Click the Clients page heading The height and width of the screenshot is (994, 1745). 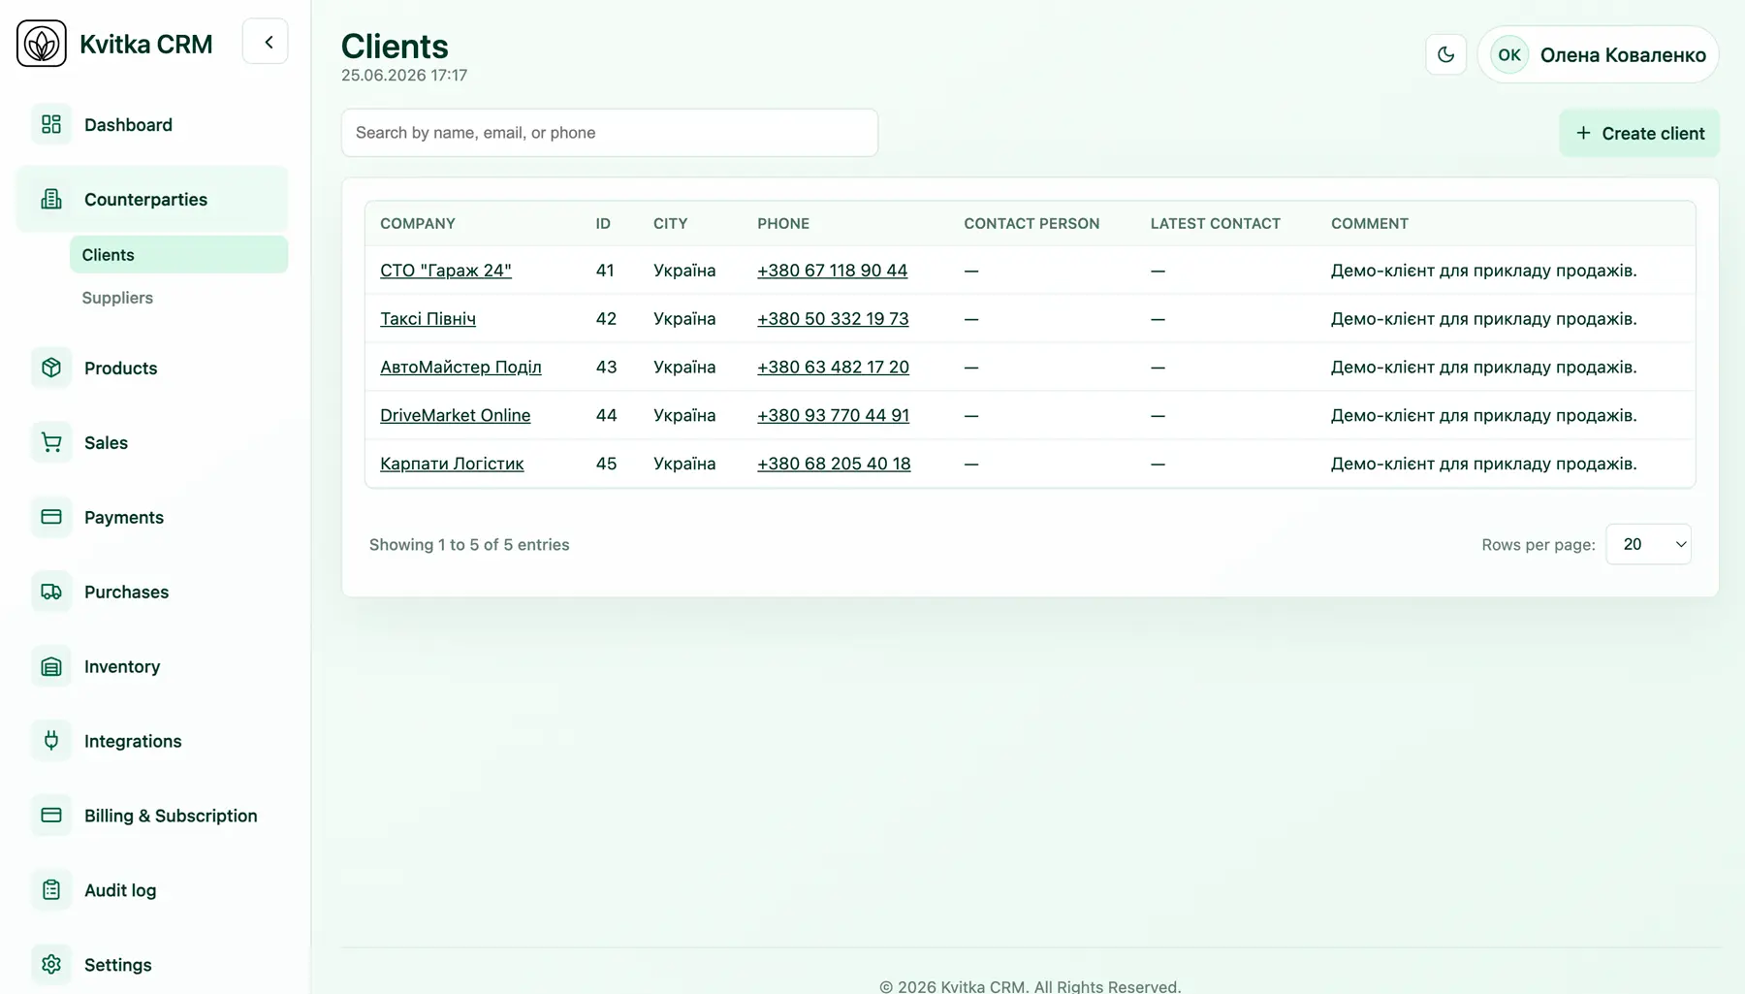(395, 47)
